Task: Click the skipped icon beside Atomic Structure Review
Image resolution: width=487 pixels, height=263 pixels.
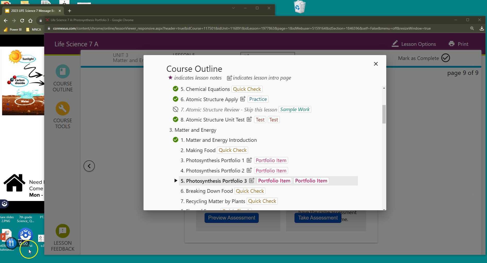Action: [175, 109]
